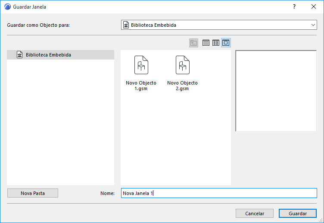Click the Guardar button
324x223 pixels.
click(x=298, y=214)
